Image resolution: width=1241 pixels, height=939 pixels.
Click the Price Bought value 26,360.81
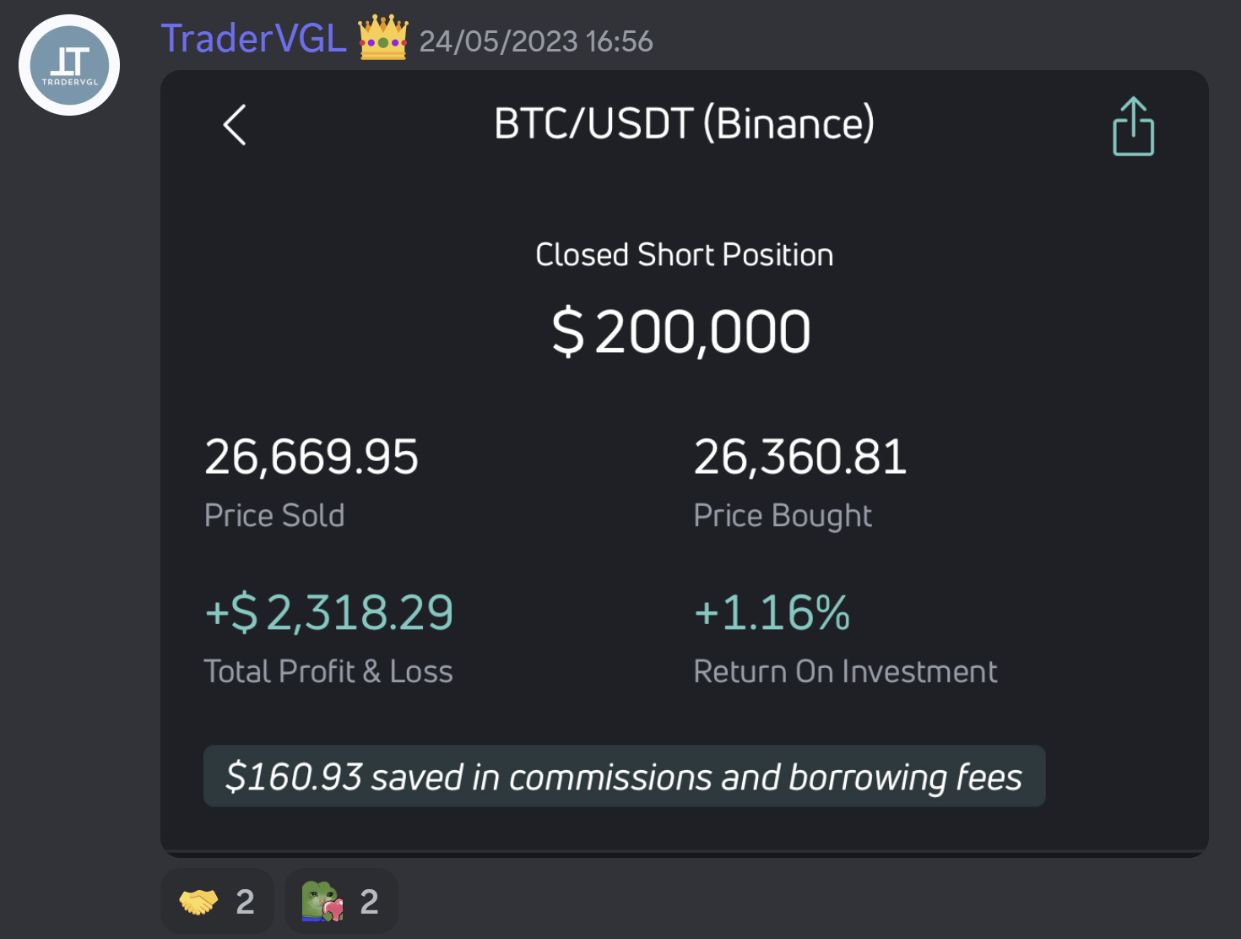click(x=800, y=457)
